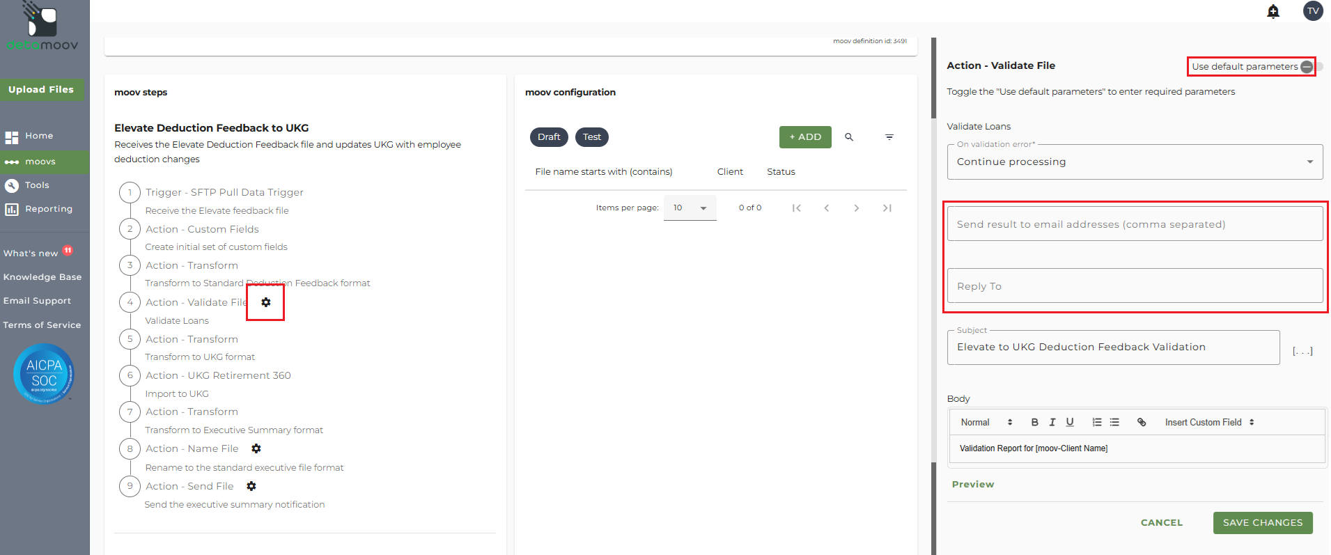
Task: Select Action - Send File step label
Action: (x=189, y=486)
